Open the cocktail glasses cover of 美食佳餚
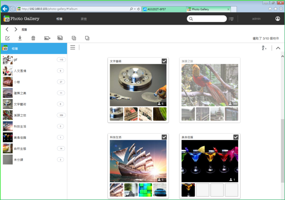Viewport: 285px width, 200px height. (x=210, y=161)
